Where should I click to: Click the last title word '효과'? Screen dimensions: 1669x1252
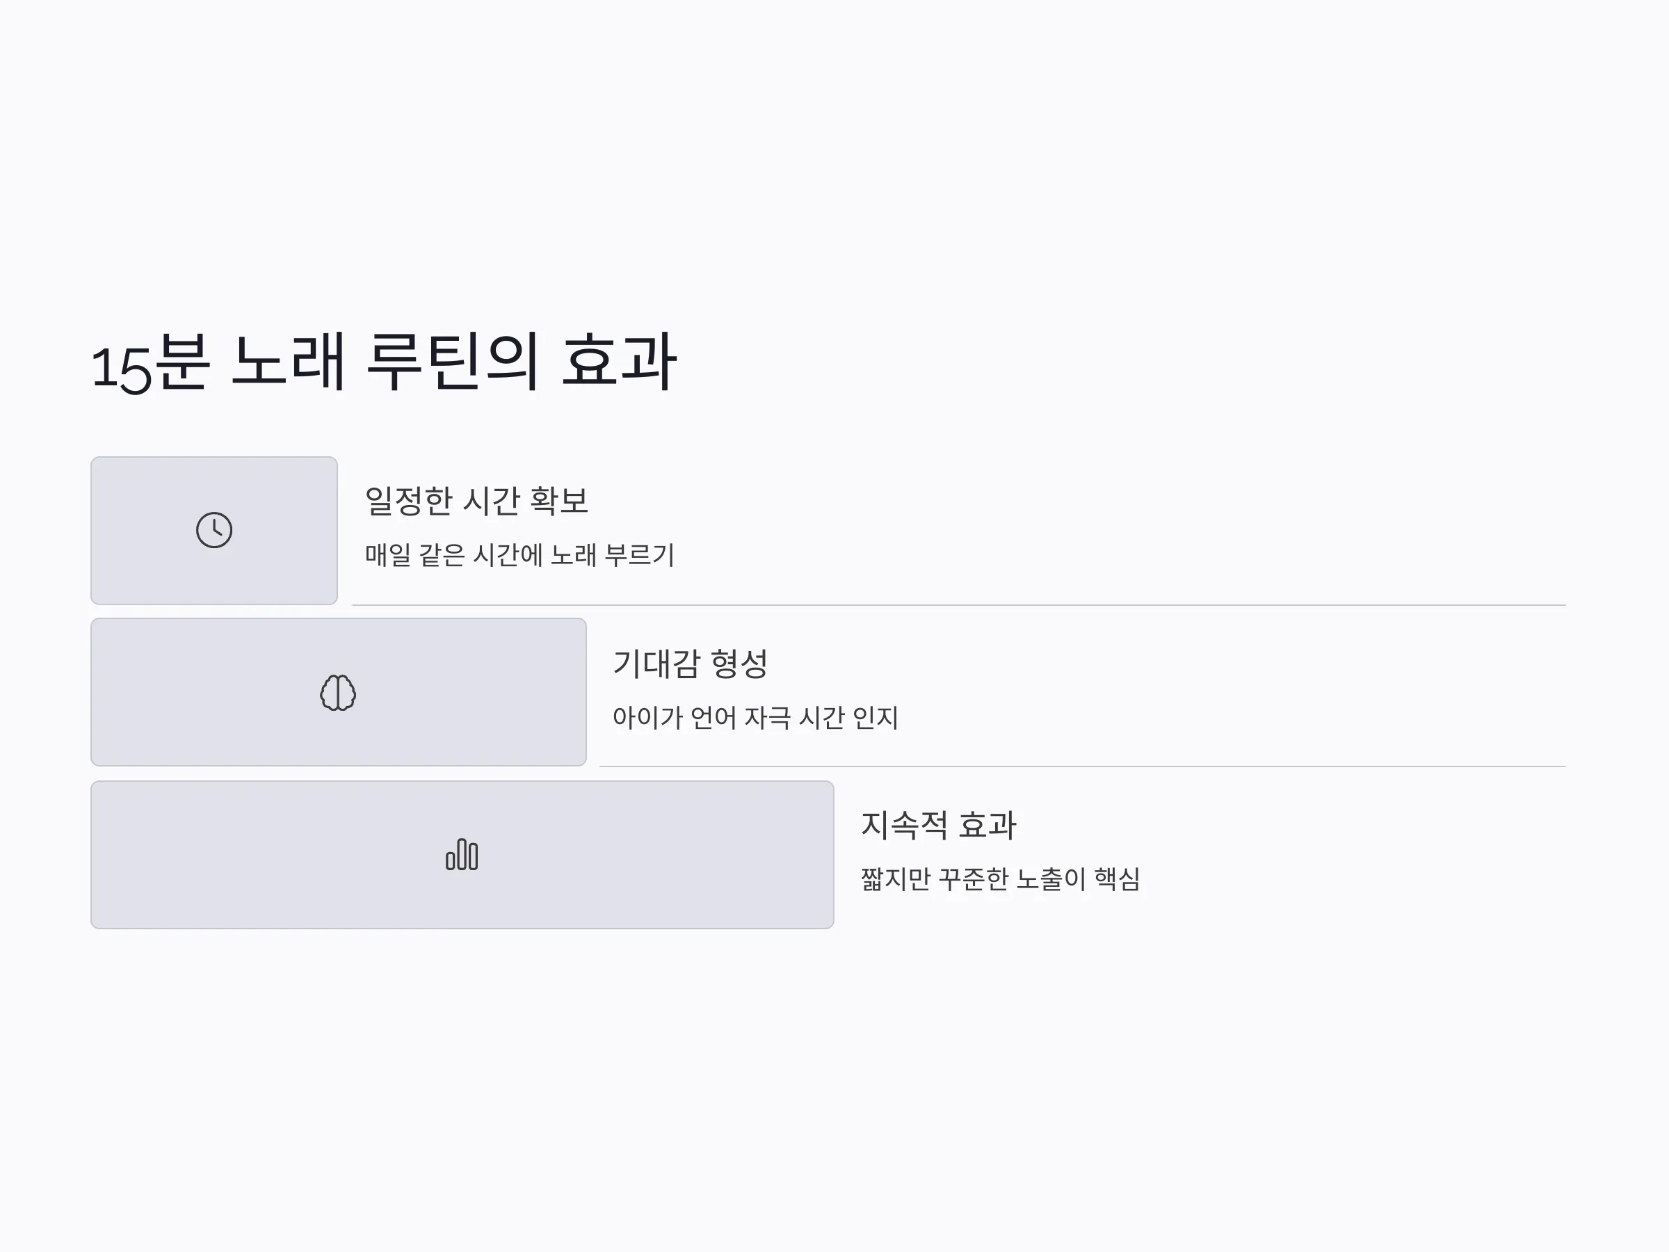pyautogui.click(x=620, y=362)
